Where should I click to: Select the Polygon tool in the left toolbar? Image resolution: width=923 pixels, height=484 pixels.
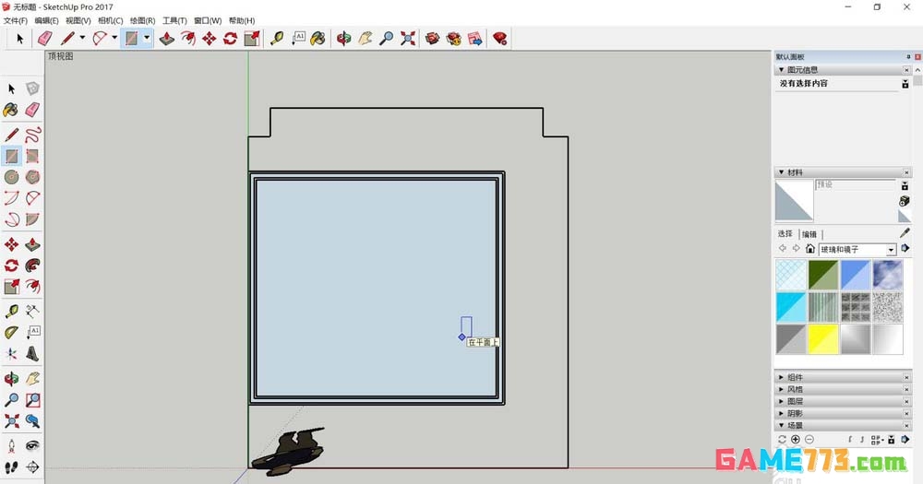(x=33, y=176)
